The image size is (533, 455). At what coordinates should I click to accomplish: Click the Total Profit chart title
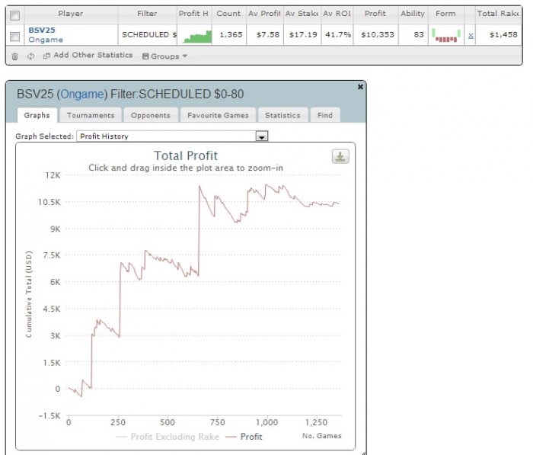coord(186,155)
